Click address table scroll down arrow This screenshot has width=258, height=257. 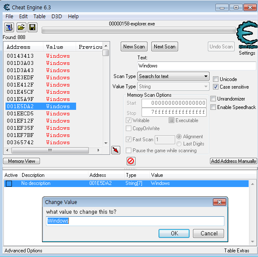click(x=252, y=242)
